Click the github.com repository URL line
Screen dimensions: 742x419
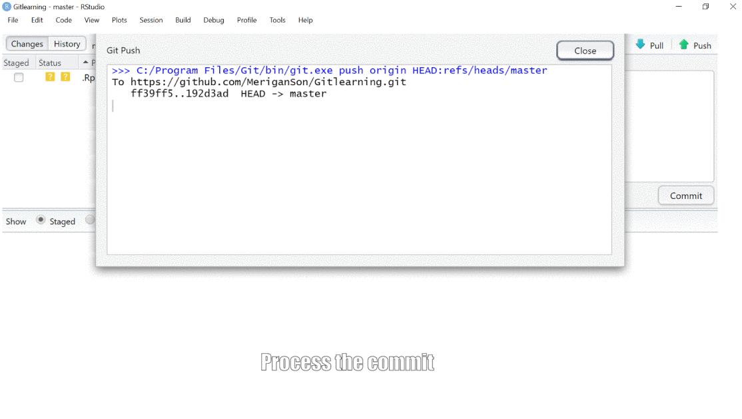259,82
